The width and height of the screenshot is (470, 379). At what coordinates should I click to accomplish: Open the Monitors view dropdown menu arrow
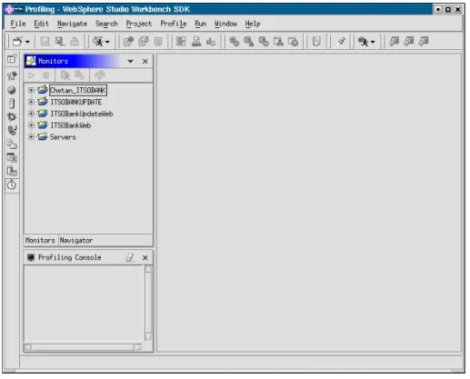click(x=130, y=61)
